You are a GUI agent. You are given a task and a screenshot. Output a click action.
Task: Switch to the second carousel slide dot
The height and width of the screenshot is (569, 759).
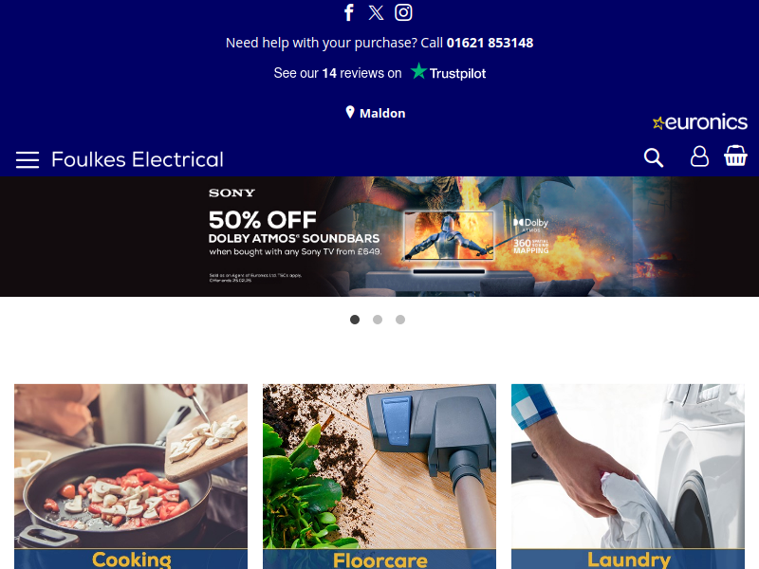pyautogui.click(x=378, y=320)
